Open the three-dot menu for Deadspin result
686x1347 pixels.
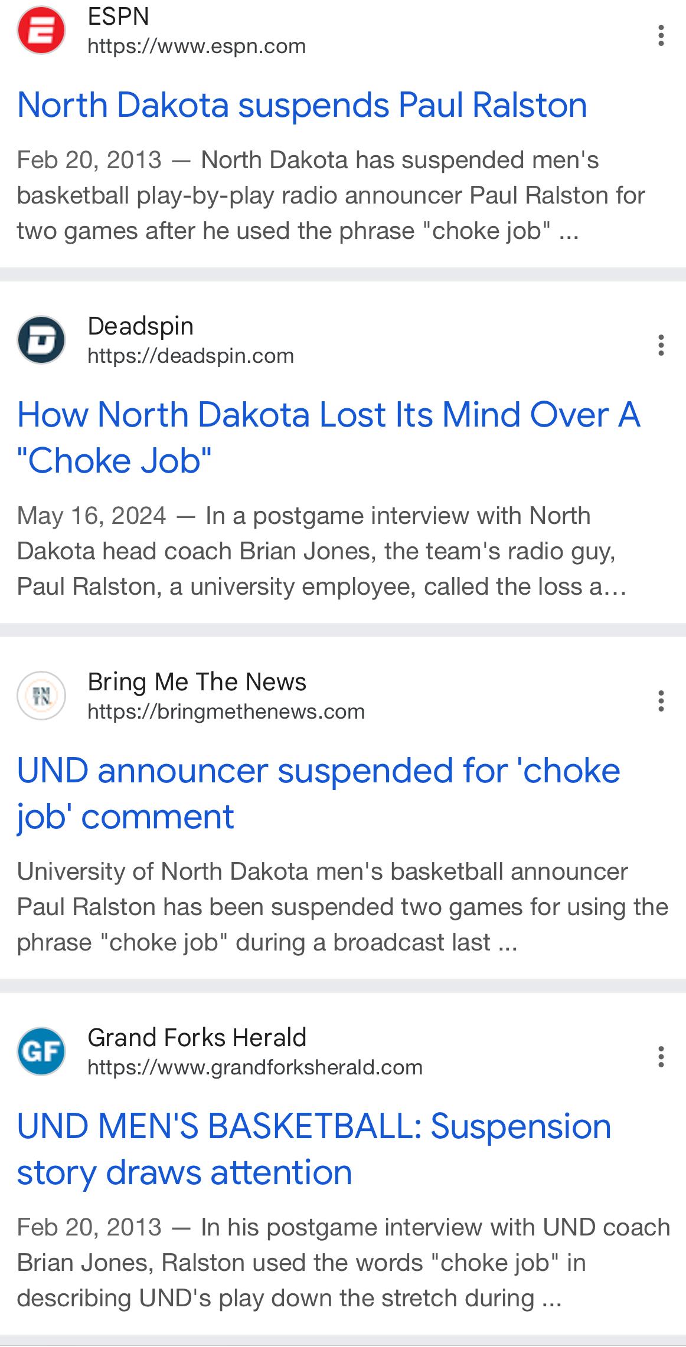pyautogui.click(x=661, y=345)
